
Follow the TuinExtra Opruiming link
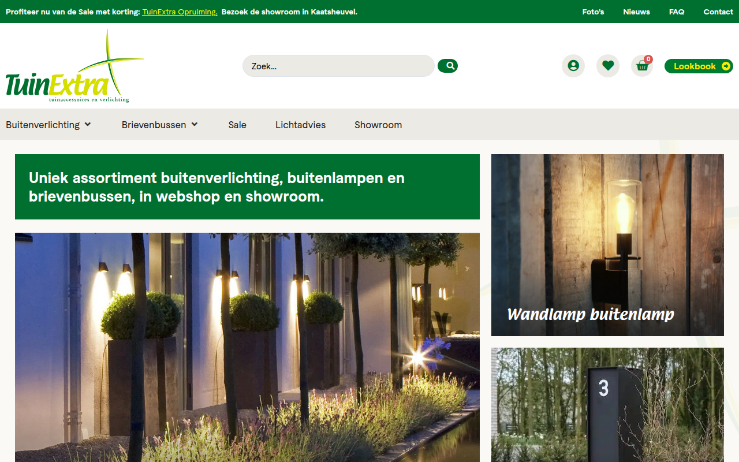pos(180,12)
